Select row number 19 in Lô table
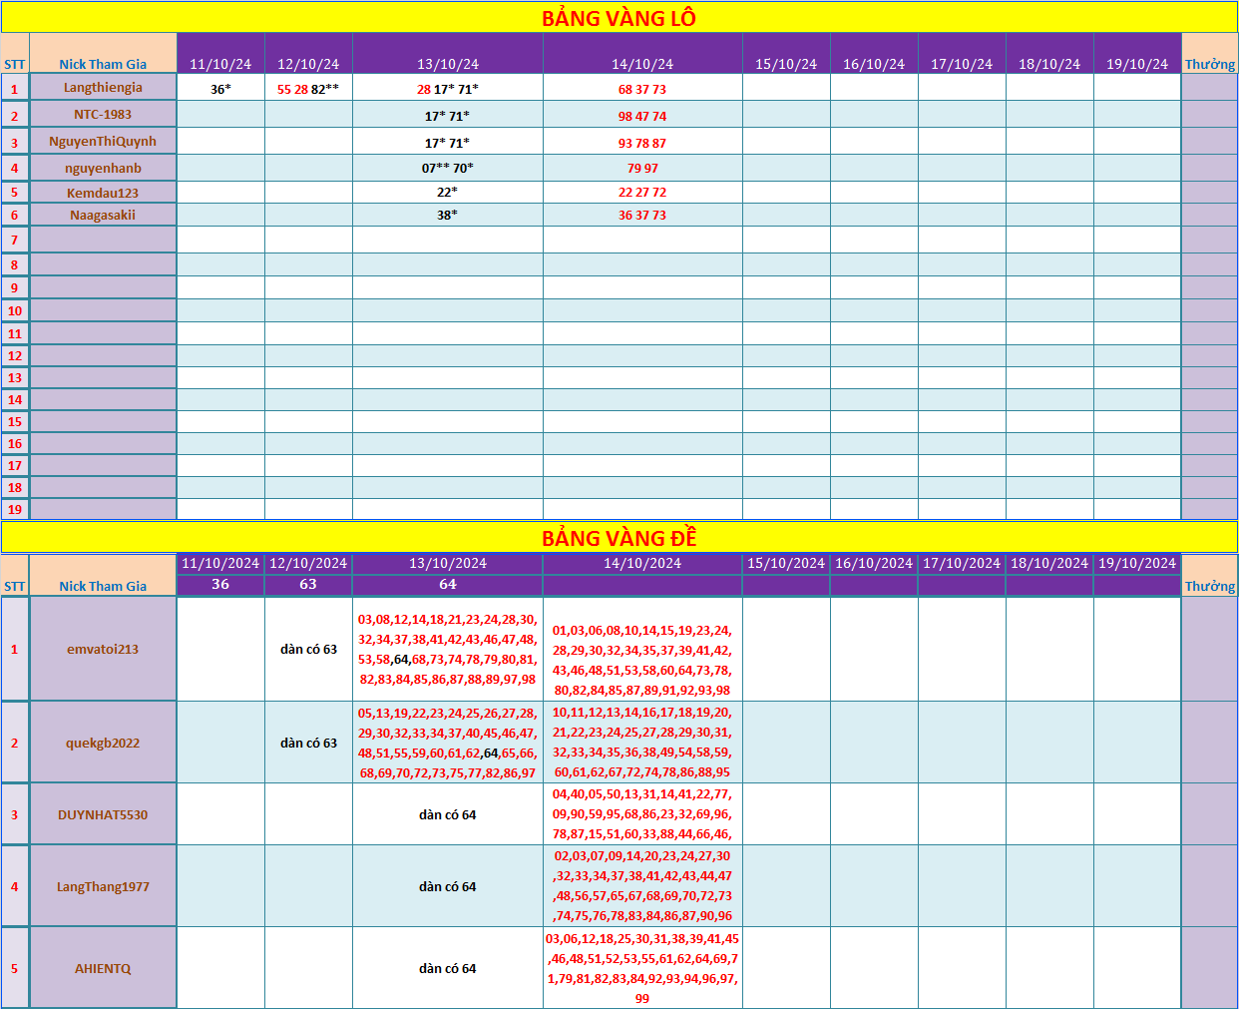The height and width of the screenshot is (1009, 1239). coord(15,510)
